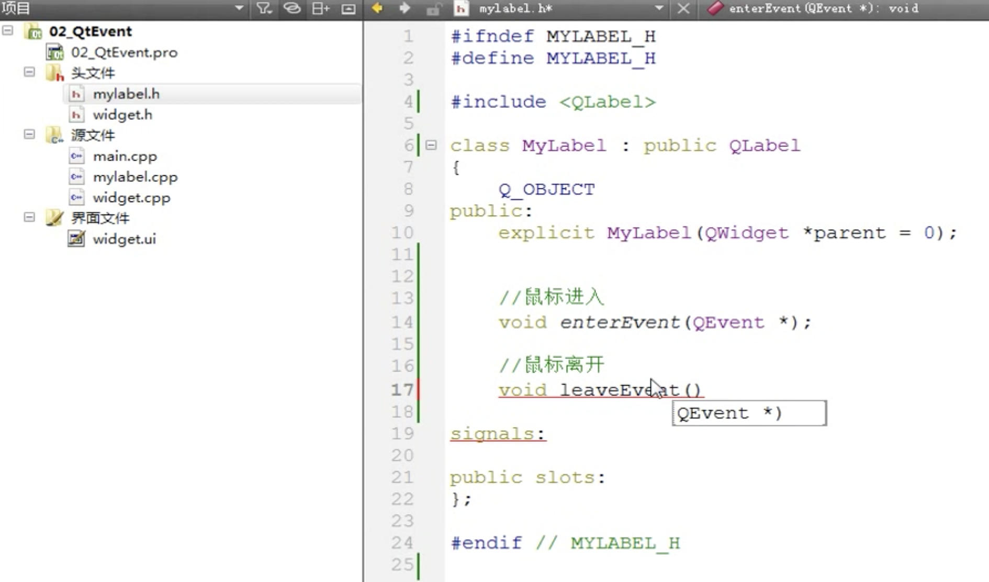This screenshot has height=582, width=989.
Task: Click the text "#ifndef MYLABEL_H"
Action: tap(553, 37)
